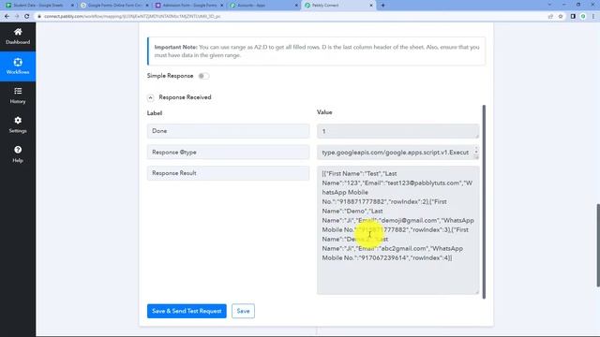Click the browser address bar URL
The height and width of the screenshot is (337, 600).
(x=132, y=17)
